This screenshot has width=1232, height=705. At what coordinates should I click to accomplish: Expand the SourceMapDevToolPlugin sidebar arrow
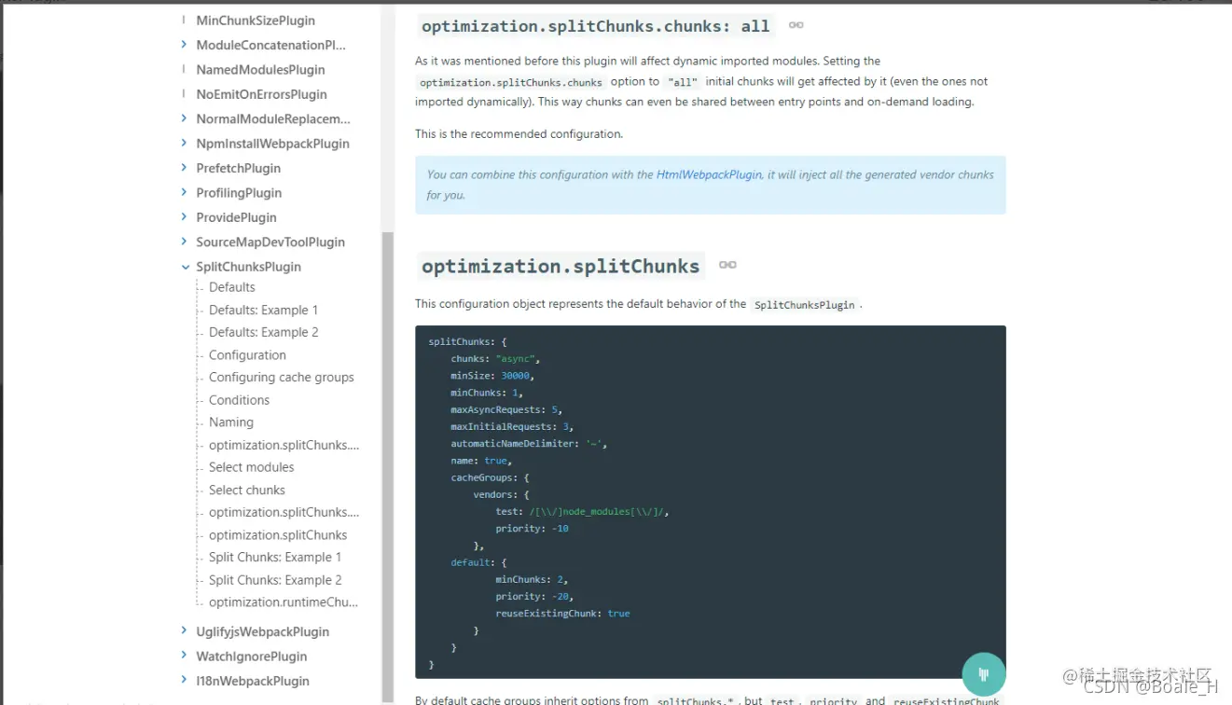coord(185,242)
